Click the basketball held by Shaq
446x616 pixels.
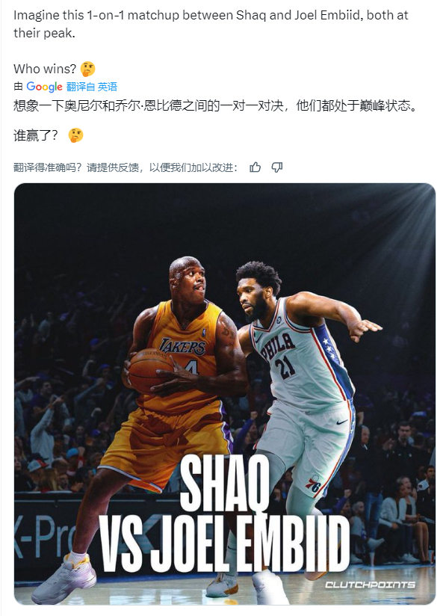pos(151,370)
